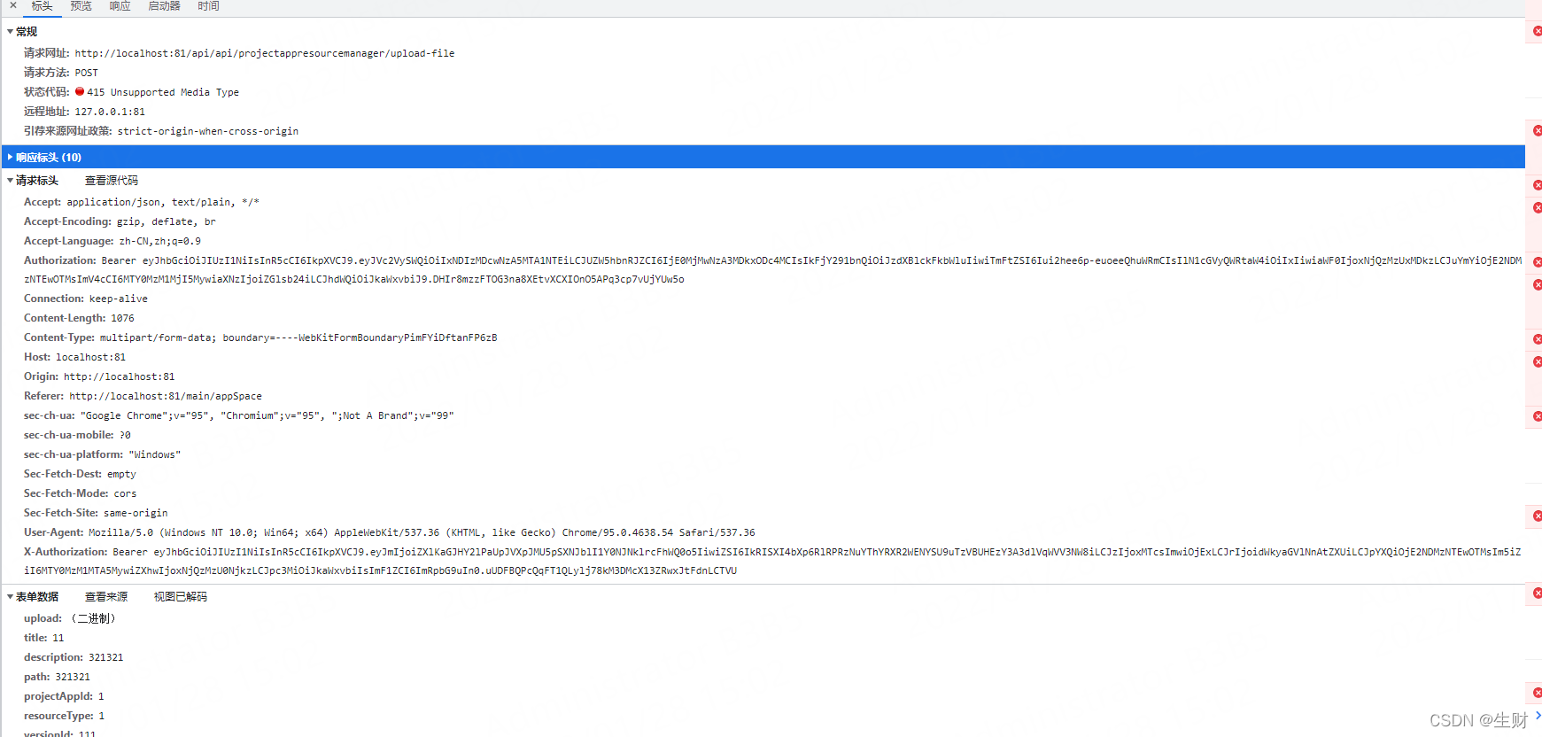Close the request details panel
Image resolution: width=1542 pixels, height=737 pixels.
coord(13,5)
